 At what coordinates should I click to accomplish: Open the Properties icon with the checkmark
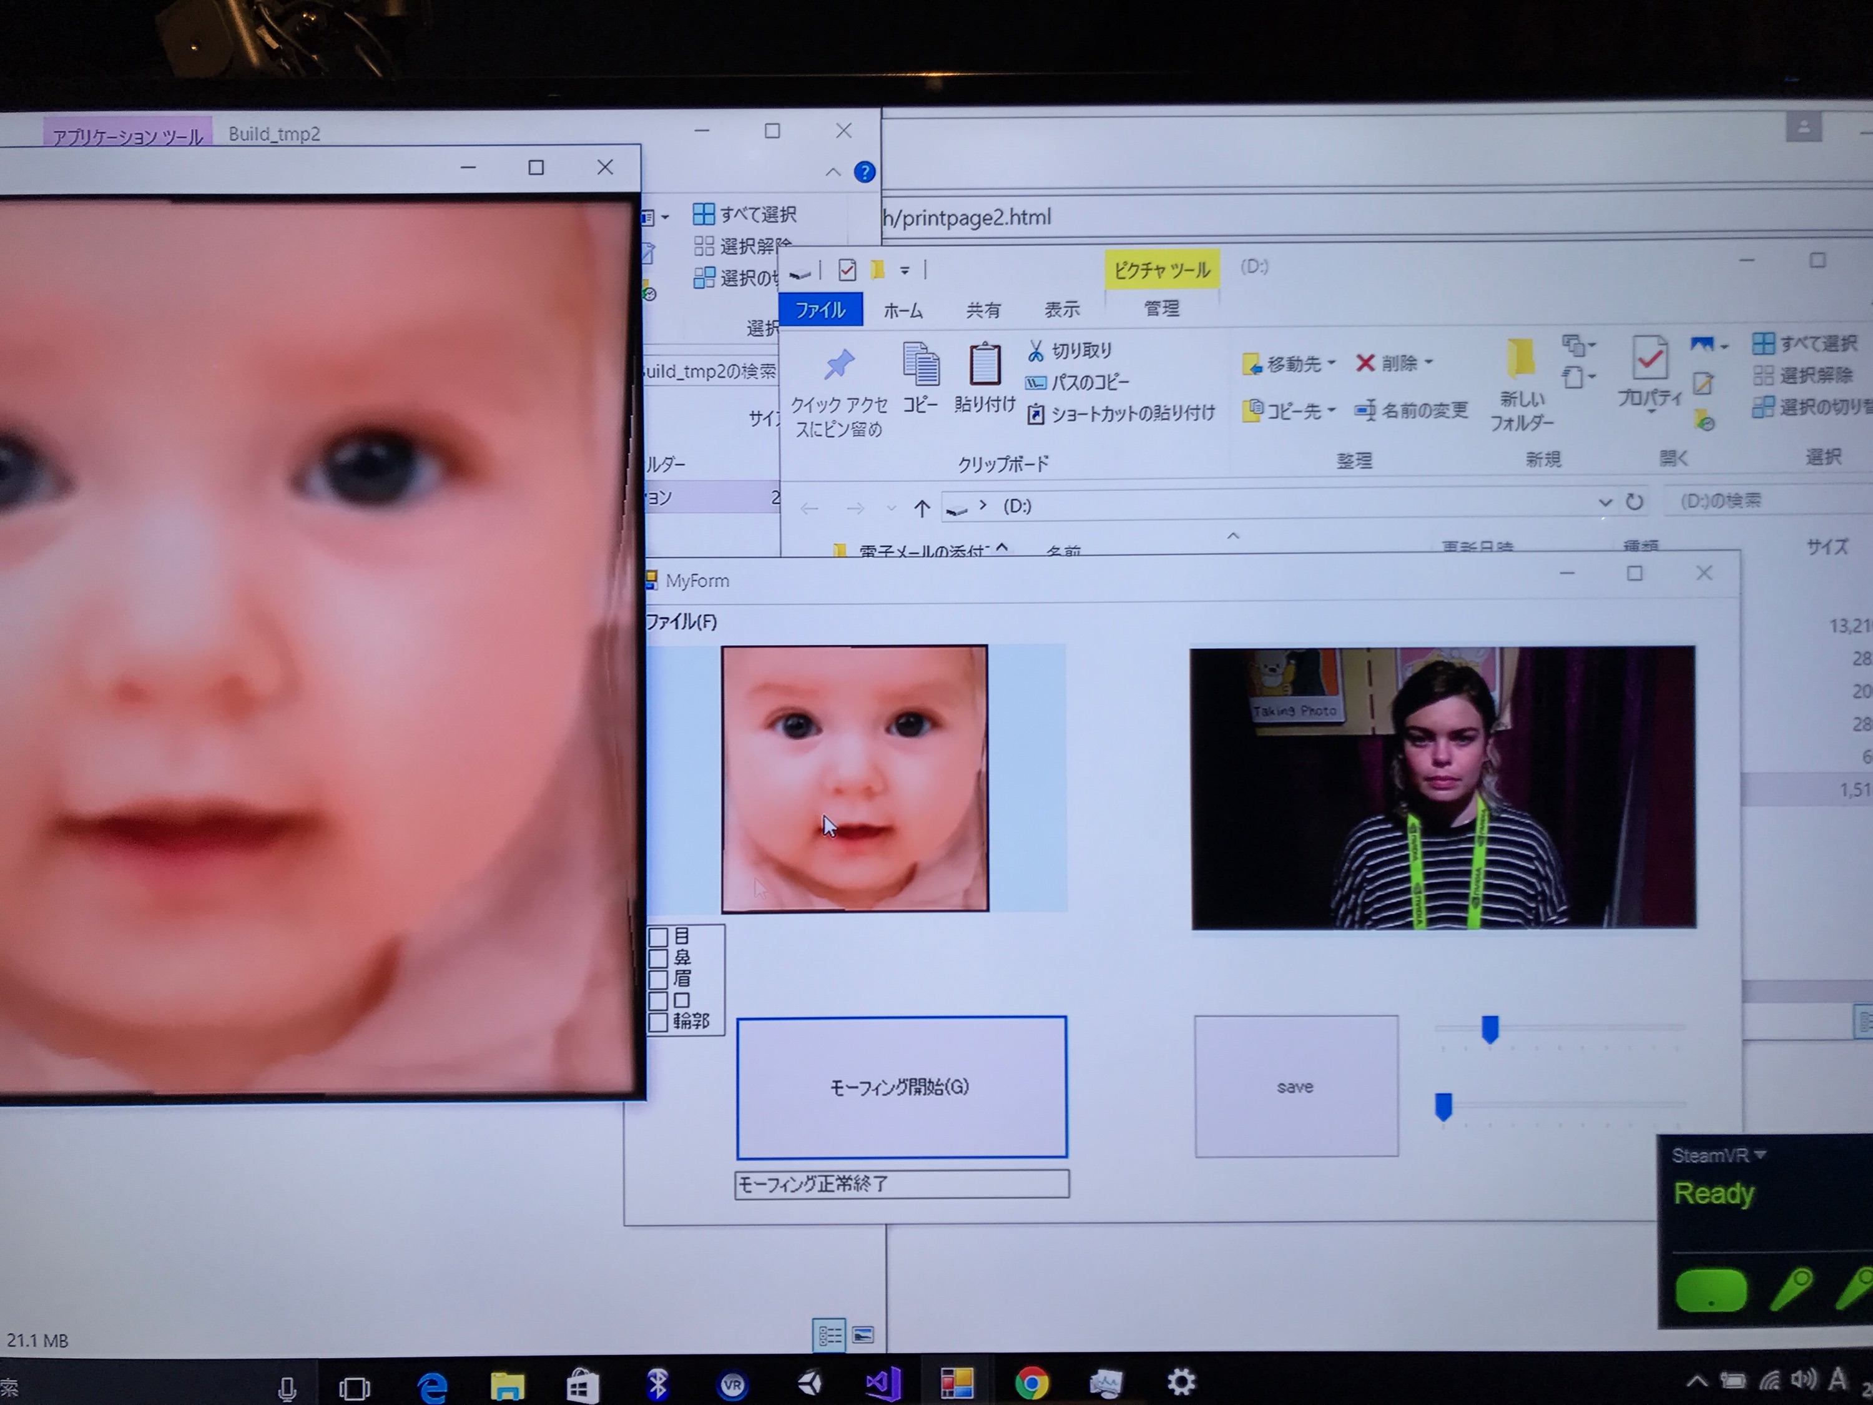pos(1649,358)
